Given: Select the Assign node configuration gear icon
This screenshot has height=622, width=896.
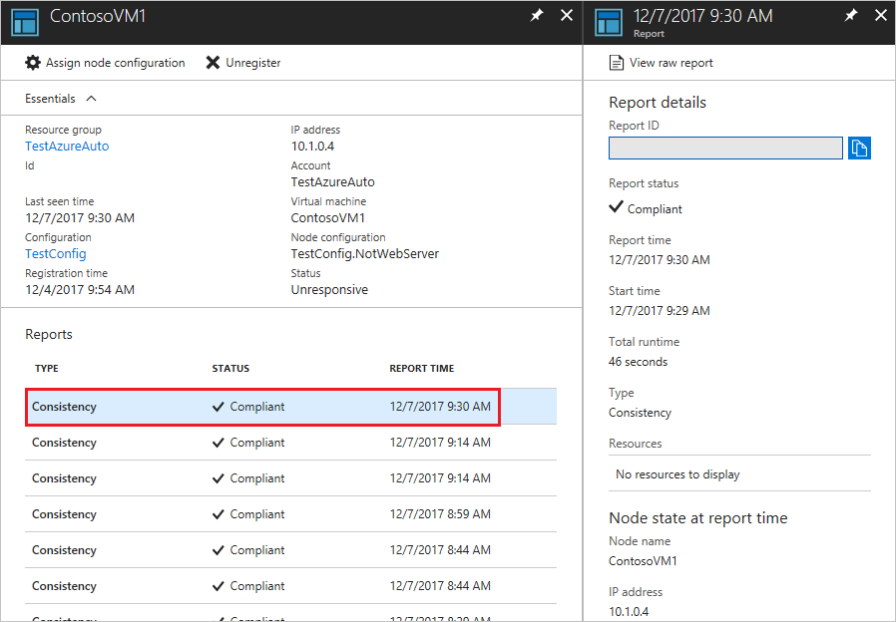Looking at the screenshot, I should [33, 62].
